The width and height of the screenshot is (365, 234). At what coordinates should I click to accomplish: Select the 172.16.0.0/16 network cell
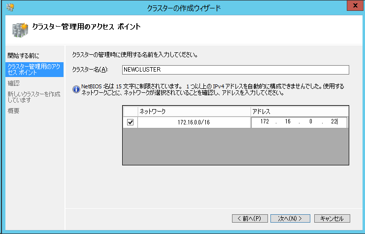194,122
